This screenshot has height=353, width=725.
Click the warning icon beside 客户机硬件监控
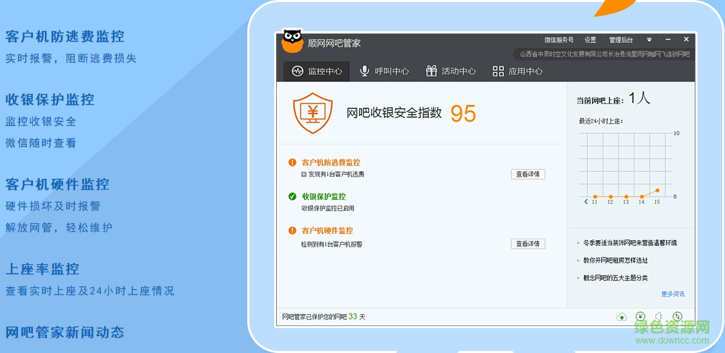point(292,231)
